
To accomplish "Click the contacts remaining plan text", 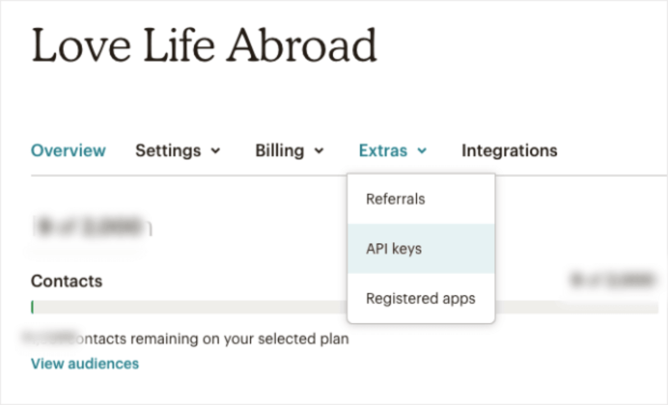I will (x=212, y=339).
